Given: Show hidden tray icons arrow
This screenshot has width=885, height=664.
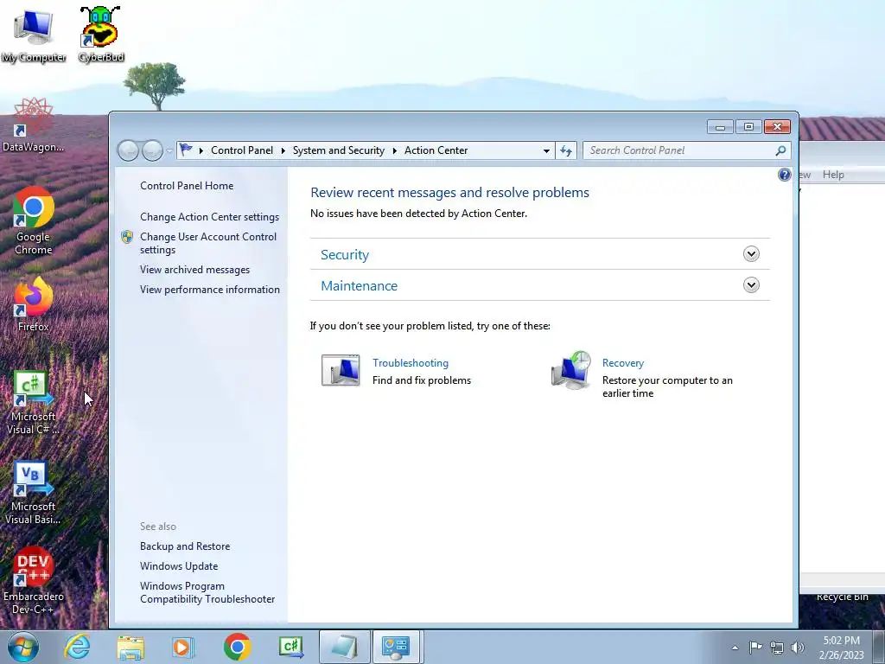Looking at the screenshot, I should (735, 648).
